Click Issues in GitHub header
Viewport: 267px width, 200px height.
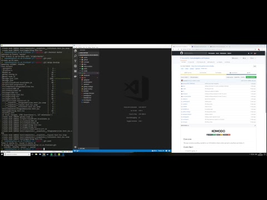217,53
